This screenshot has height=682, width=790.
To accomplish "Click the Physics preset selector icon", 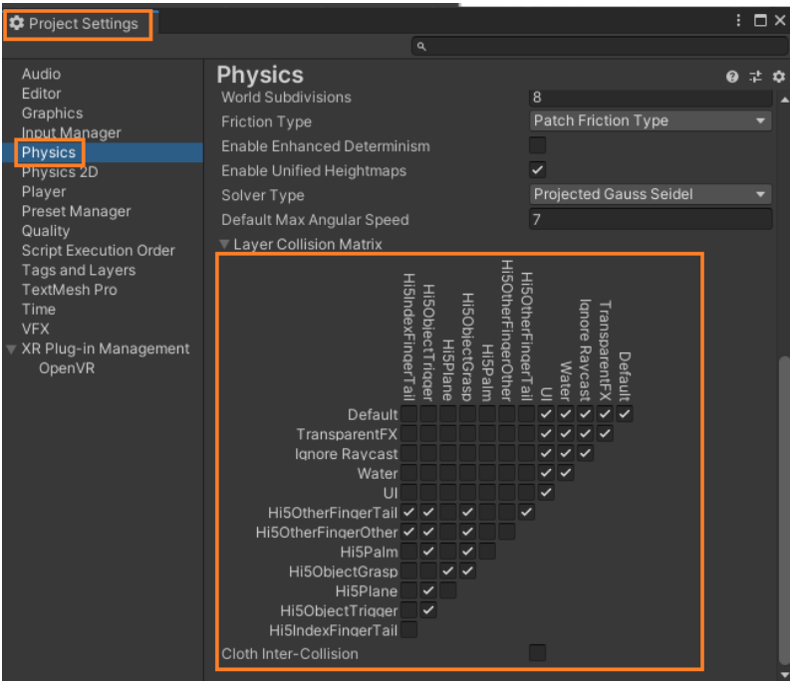I will pyautogui.click(x=755, y=77).
